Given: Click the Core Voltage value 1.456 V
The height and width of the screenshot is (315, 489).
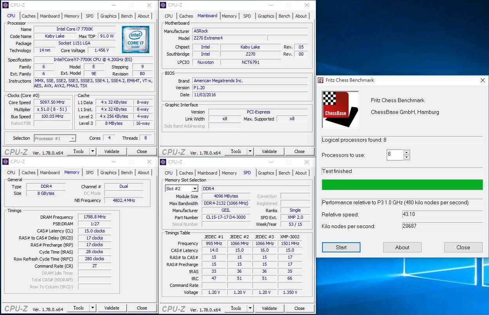Looking at the screenshot, I should point(101,50).
